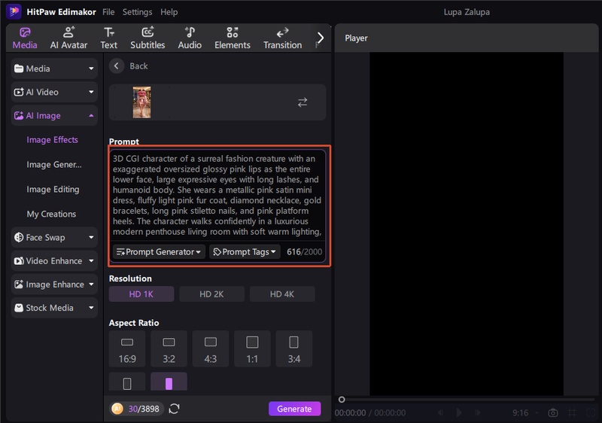The image size is (602, 423).
Task: Expand the Video Enhance section
Action: (54, 261)
